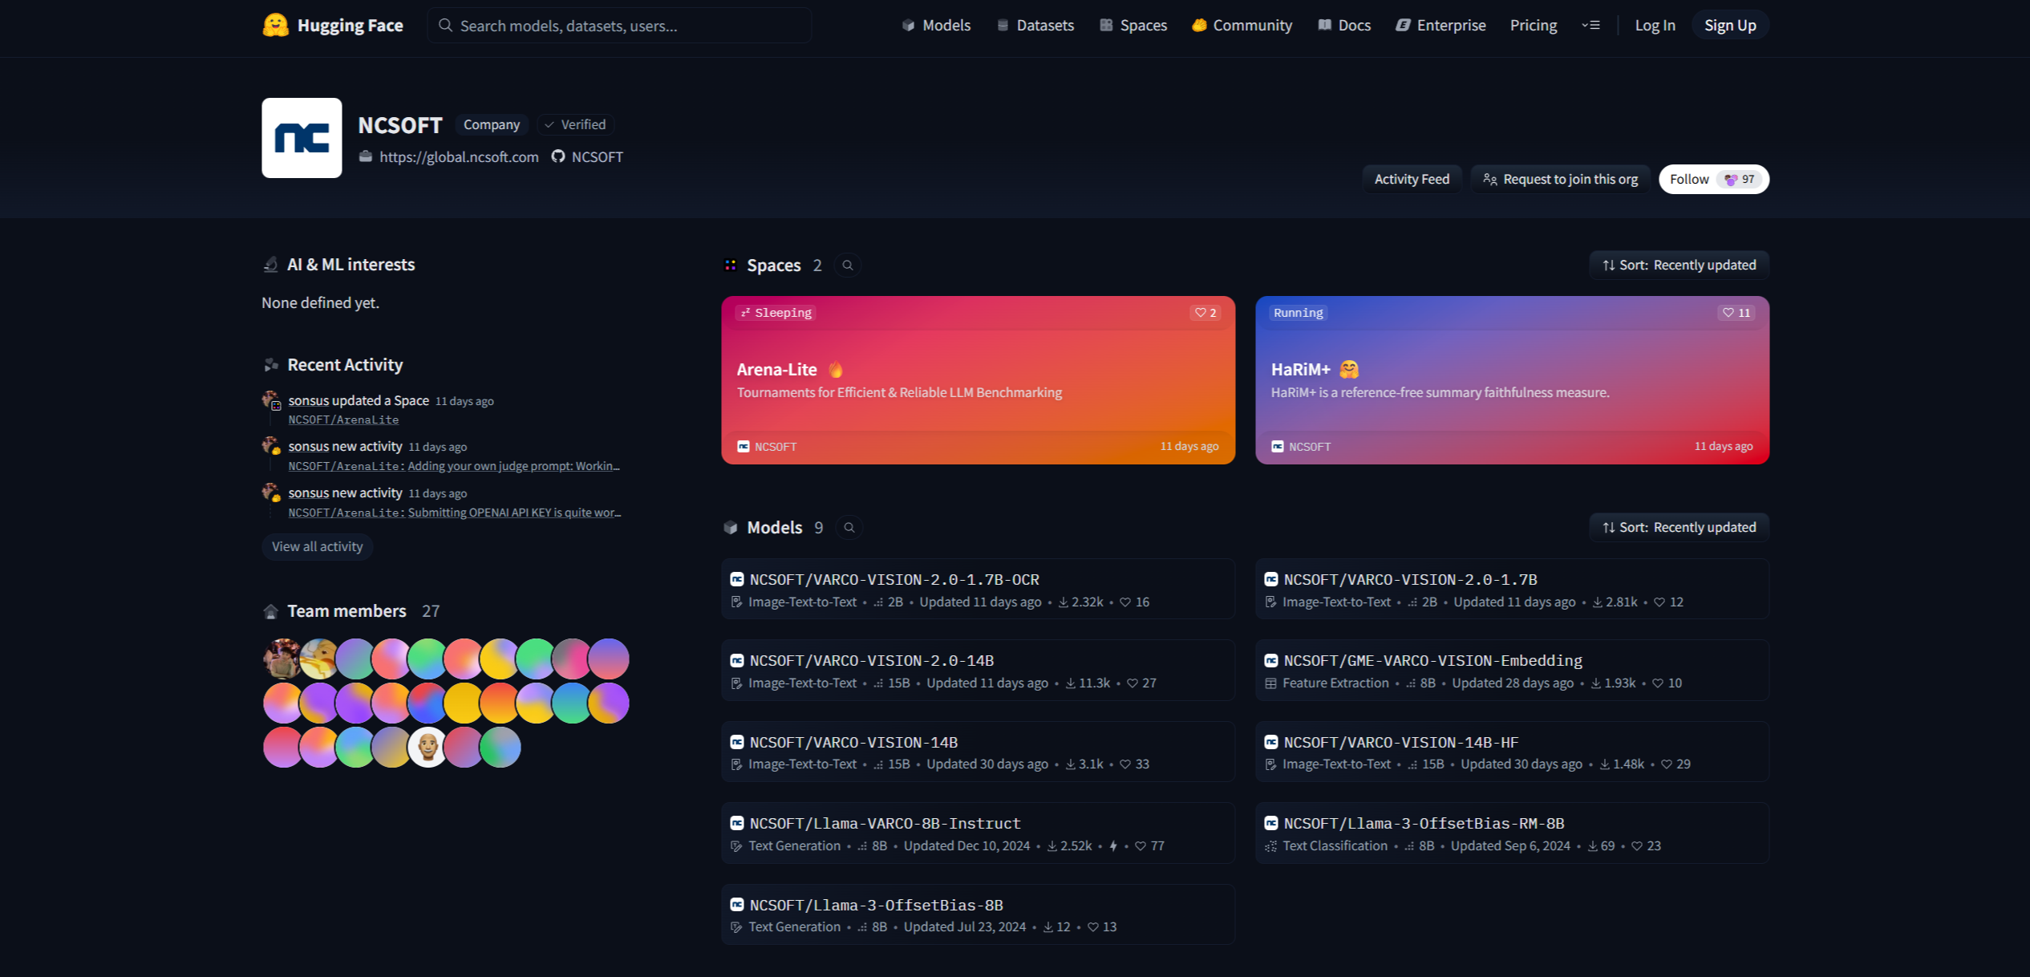Focus the search models, datasets, users field
The height and width of the screenshot is (977, 2030).
coord(618,26)
